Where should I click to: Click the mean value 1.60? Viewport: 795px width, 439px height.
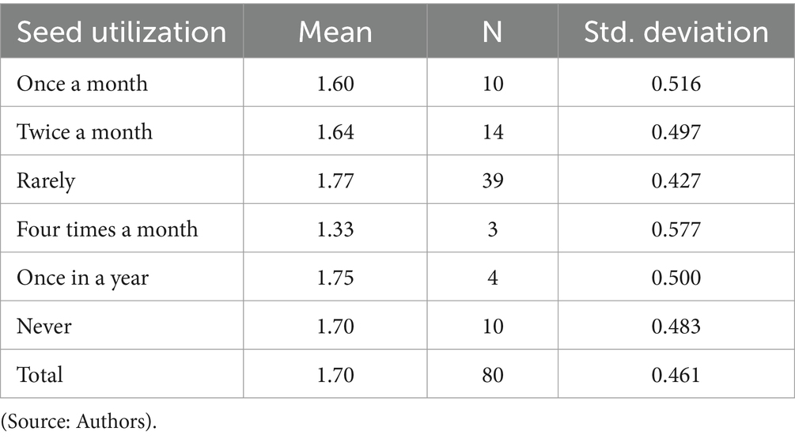(335, 83)
